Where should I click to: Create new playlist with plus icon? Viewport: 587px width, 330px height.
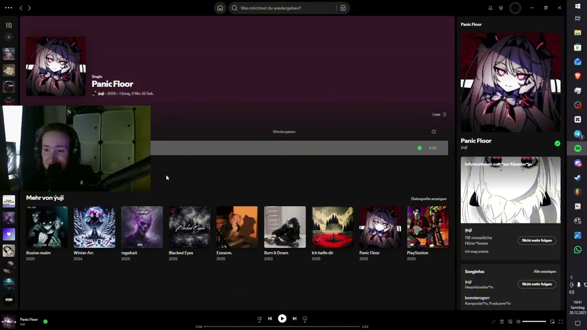point(9,37)
